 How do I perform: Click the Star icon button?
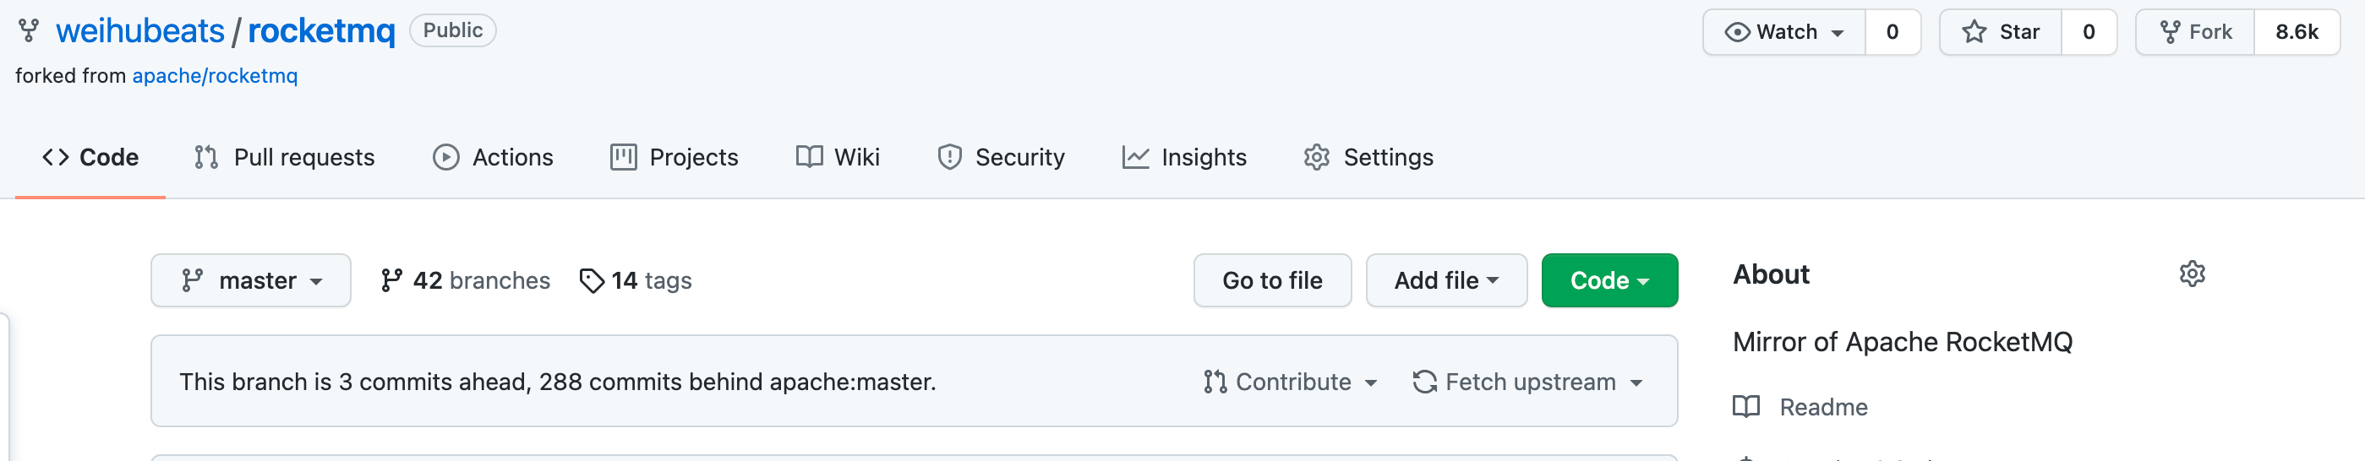(2001, 32)
